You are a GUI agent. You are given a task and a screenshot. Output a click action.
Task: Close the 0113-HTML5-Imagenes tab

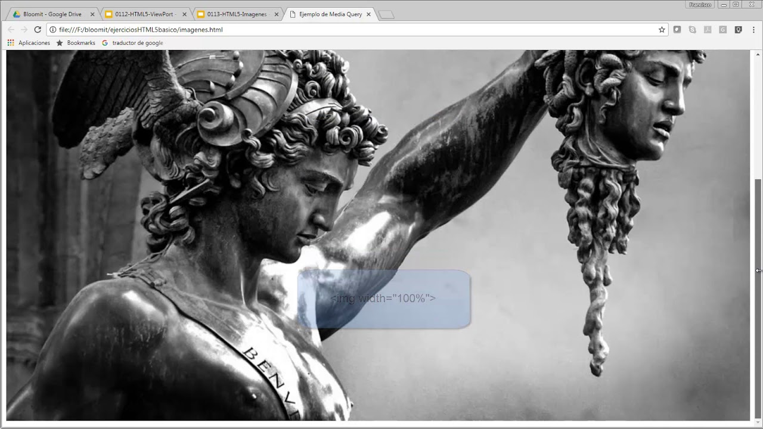pos(277,14)
